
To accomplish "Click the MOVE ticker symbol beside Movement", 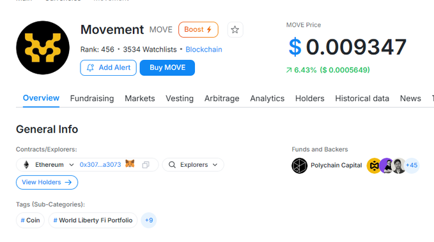I will (161, 30).
